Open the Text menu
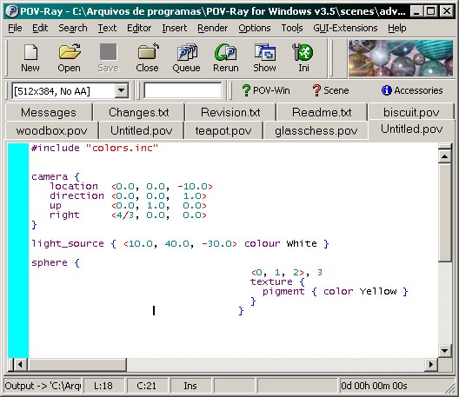Screen dimensions: 459x397 107,28
